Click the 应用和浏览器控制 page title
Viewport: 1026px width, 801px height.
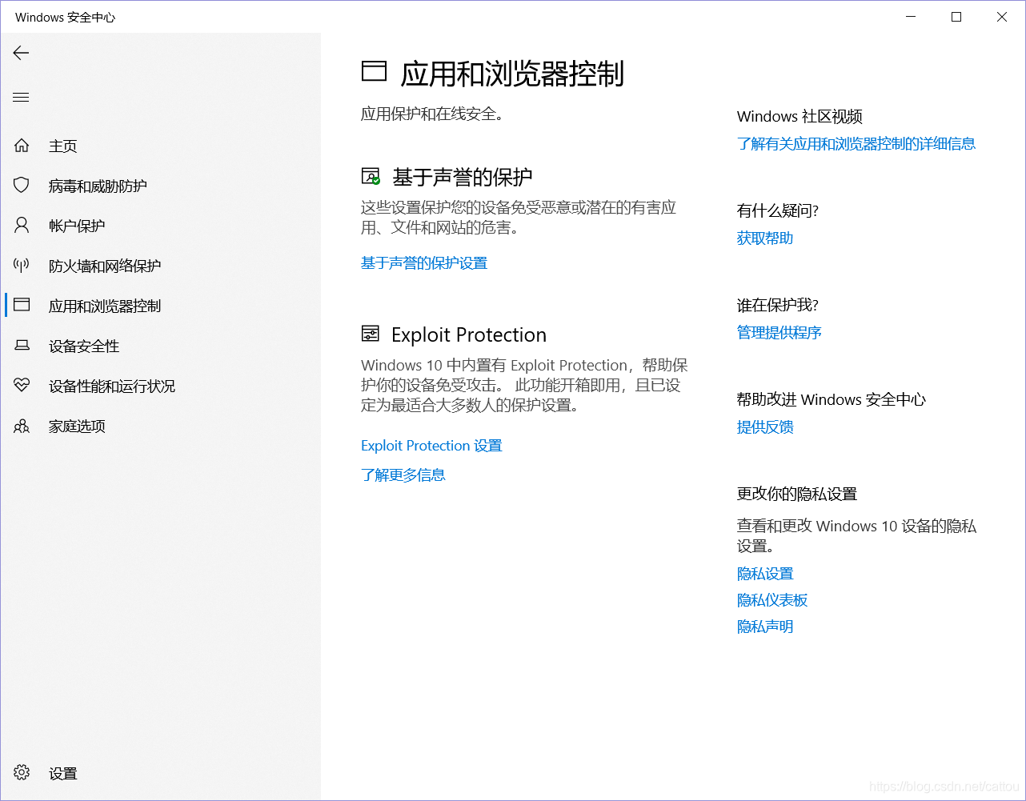point(512,74)
